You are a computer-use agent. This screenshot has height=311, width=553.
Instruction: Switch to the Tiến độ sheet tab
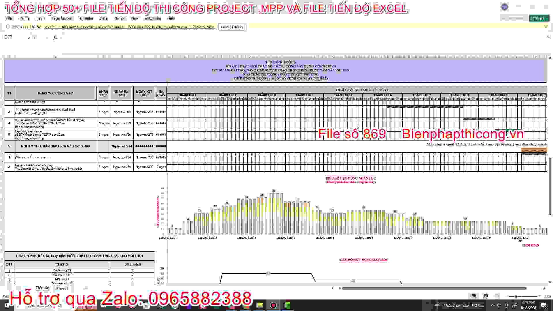coord(42,288)
